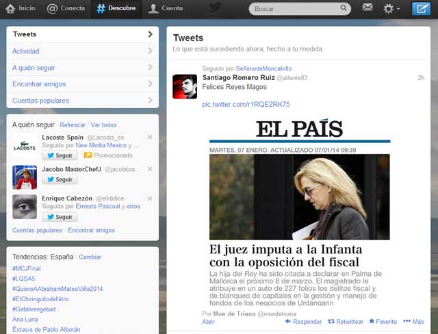Follow Lacoste Spain with Seguir button
This screenshot has width=438, height=334.
[60, 155]
